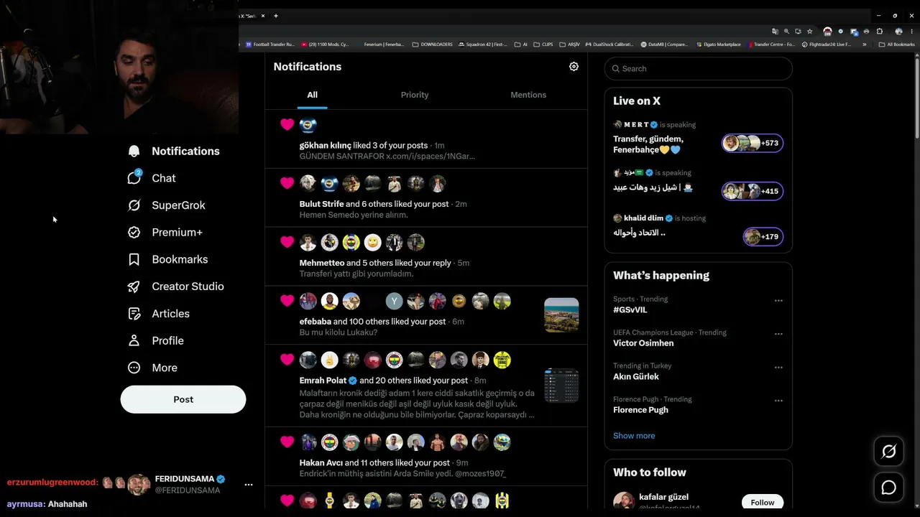The image size is (920, 517).
Task: Open the Flightradar24 bookmark
Action: [x=827, y=45]
